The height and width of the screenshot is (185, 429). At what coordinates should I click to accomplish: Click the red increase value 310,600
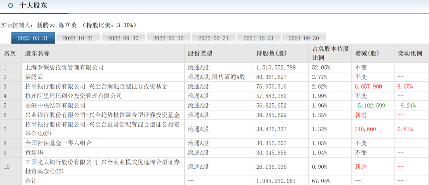coord(365,129)
